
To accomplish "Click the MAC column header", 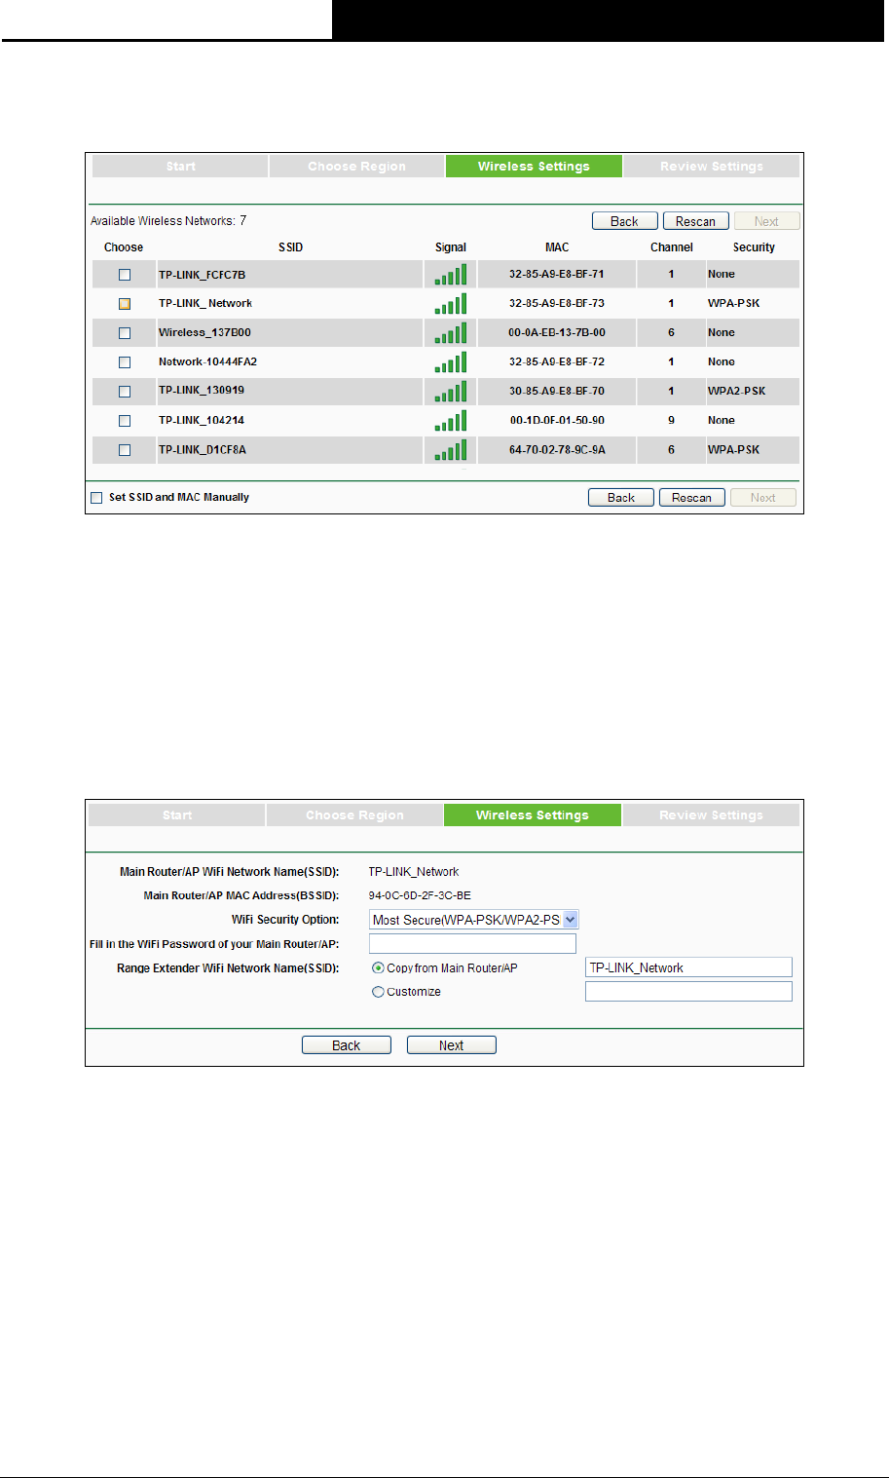I will [557, 247].
